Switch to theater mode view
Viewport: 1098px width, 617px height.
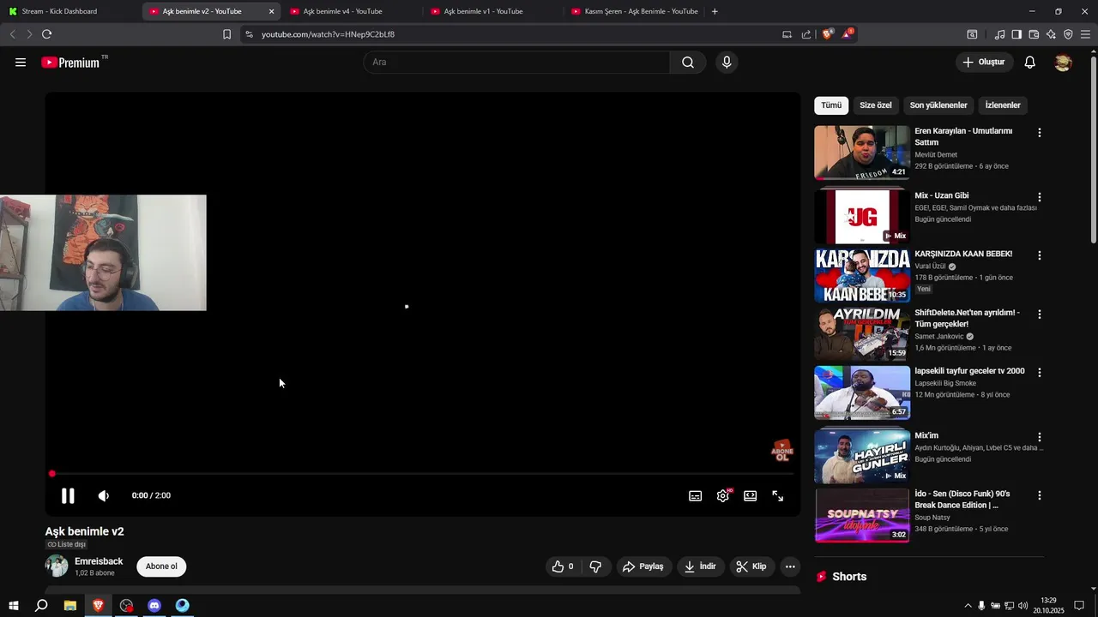(751, 495)
